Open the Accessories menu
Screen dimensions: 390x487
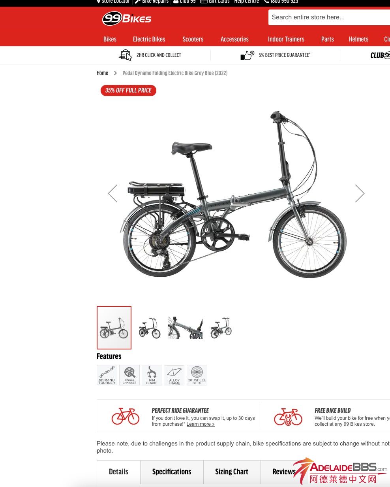234,39
